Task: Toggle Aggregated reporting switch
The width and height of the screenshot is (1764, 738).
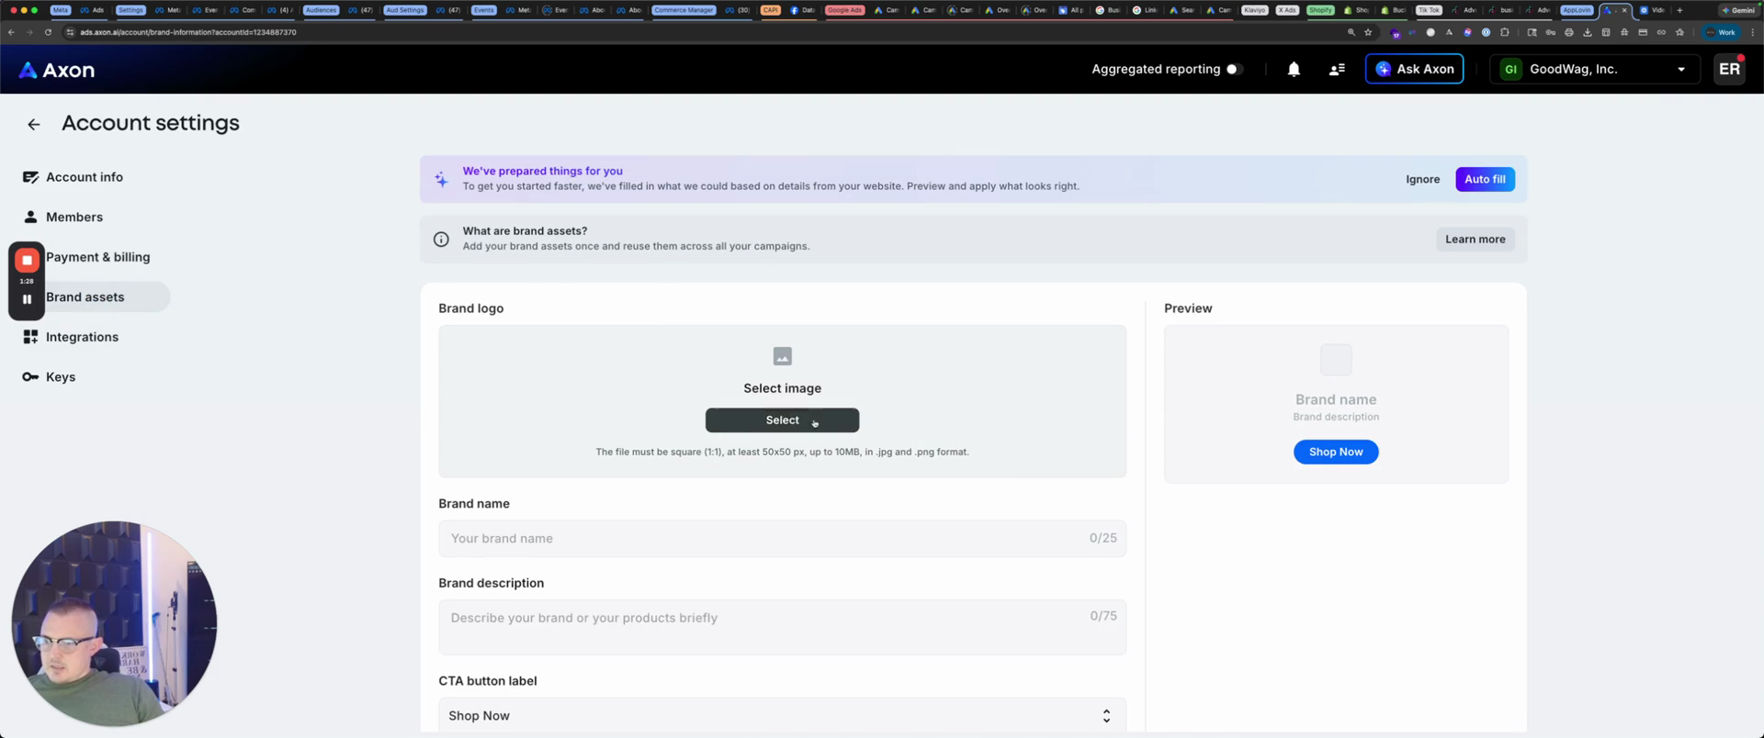Action: click(x=1234, y=69)
